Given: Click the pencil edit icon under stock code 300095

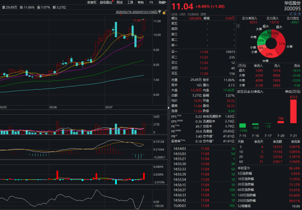Looking at the screenshot, I should click(x=291, y=14).
